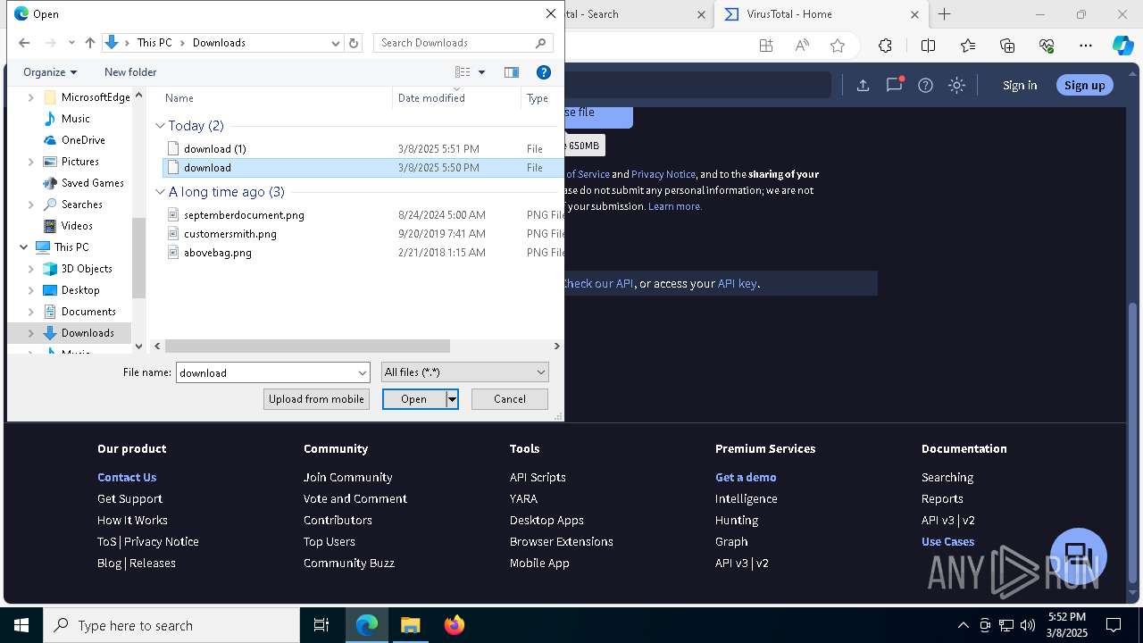Image resolution: width=1143 pixels, height=643 pixels.
Task: Open the Open button split arrow
Action: [x=452, y=399]
